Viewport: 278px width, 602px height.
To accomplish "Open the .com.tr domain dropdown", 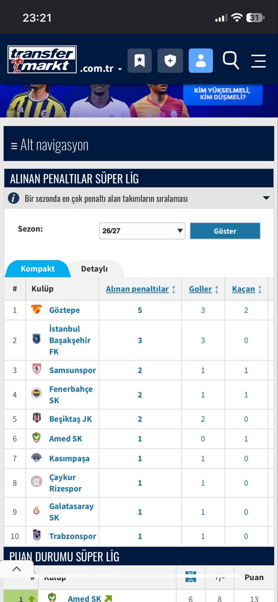I will (101, 69).
